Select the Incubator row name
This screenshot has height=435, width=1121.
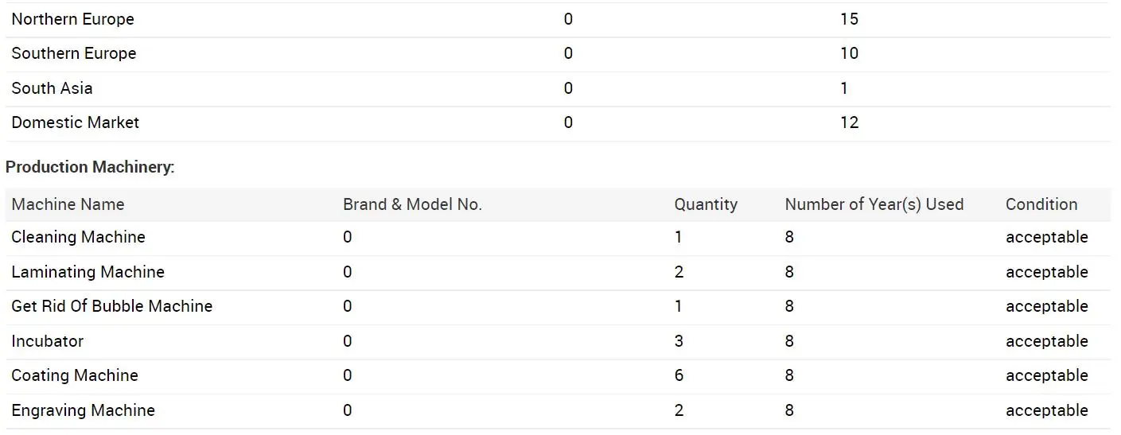click(47, 341)
